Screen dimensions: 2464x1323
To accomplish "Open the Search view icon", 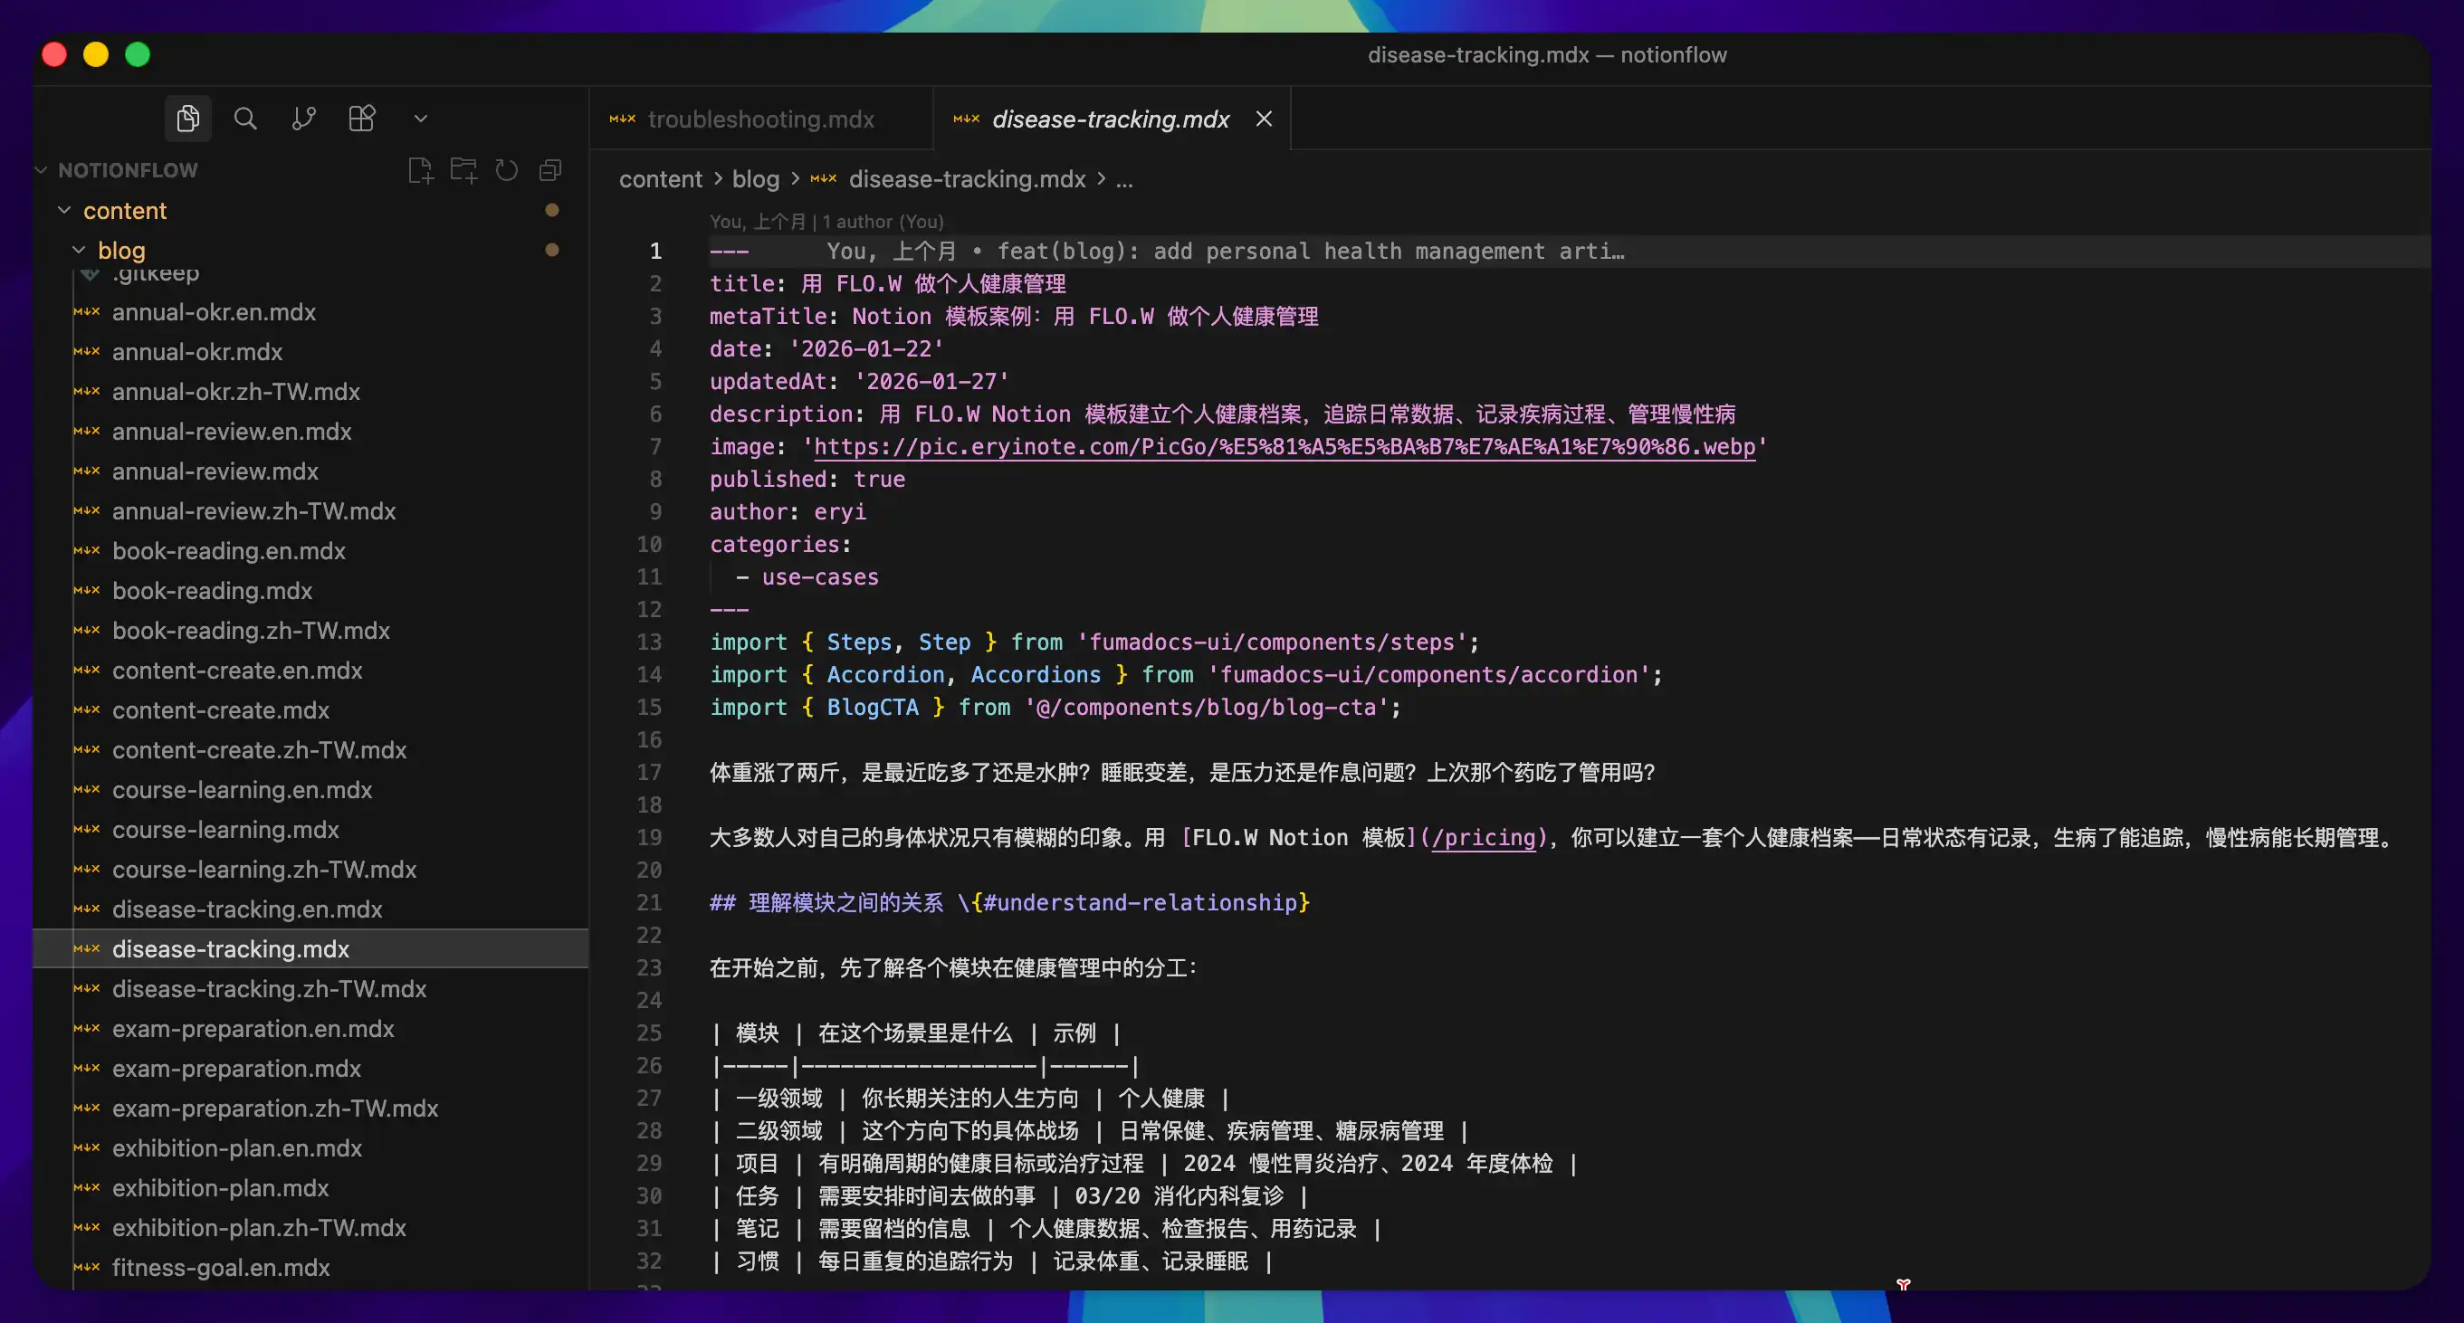I will pyautogui.click(x=245, y=119).
